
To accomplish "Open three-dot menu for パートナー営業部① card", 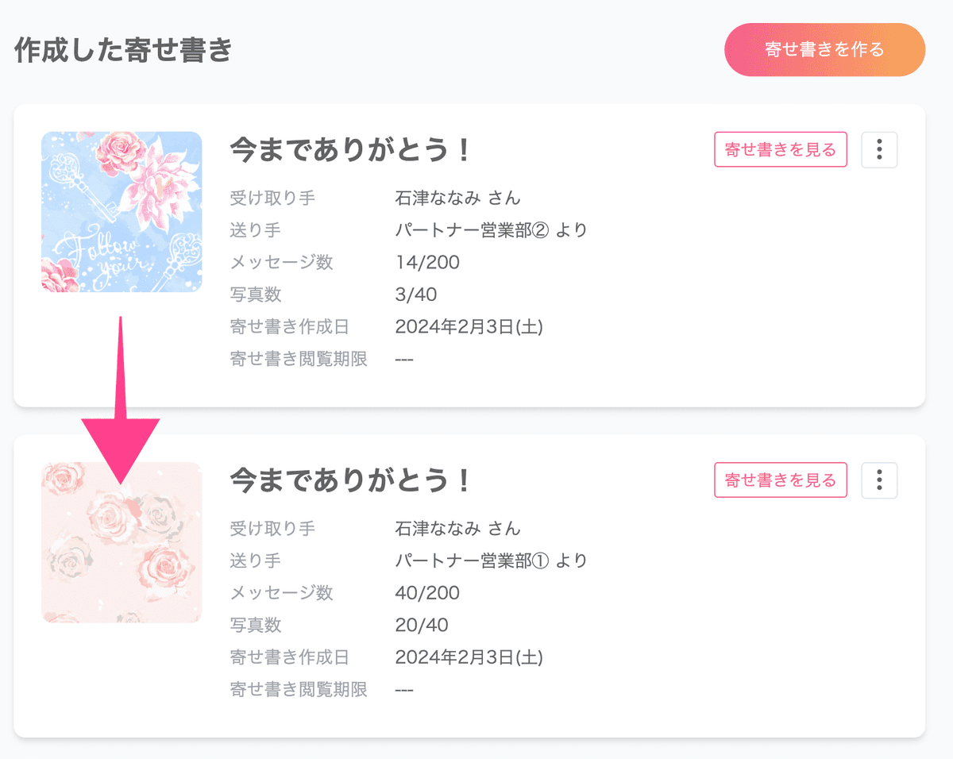I will [x=879, y=480].
